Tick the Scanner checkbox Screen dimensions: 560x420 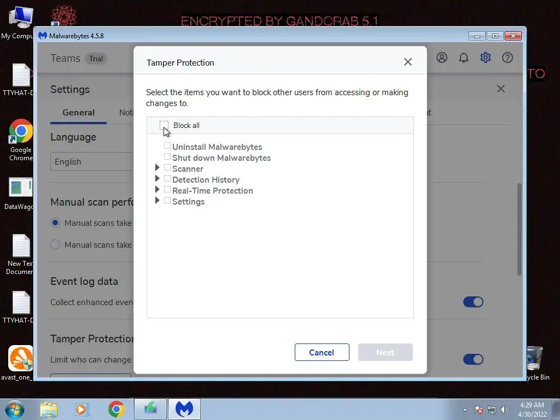point(167,167)
